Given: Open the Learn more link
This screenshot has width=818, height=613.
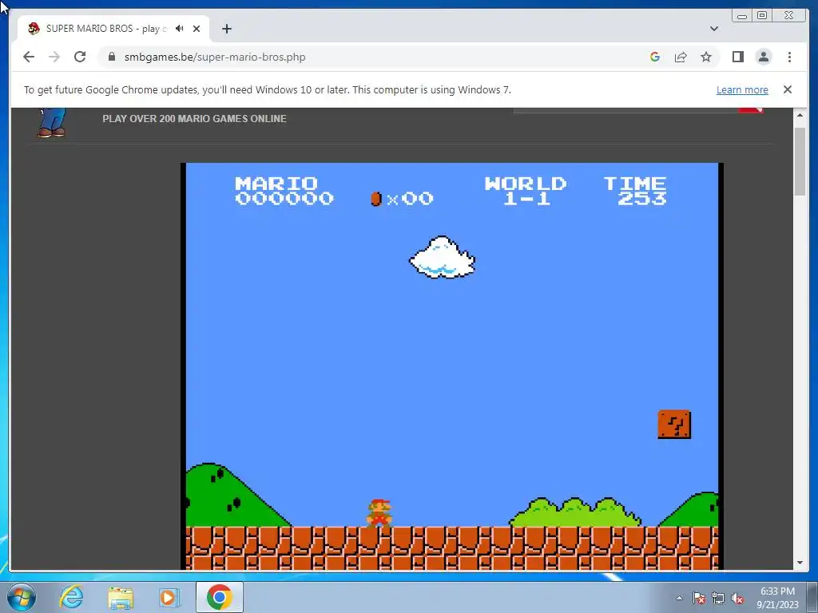Looking at the screenshot, I should [x=742, y=89].
